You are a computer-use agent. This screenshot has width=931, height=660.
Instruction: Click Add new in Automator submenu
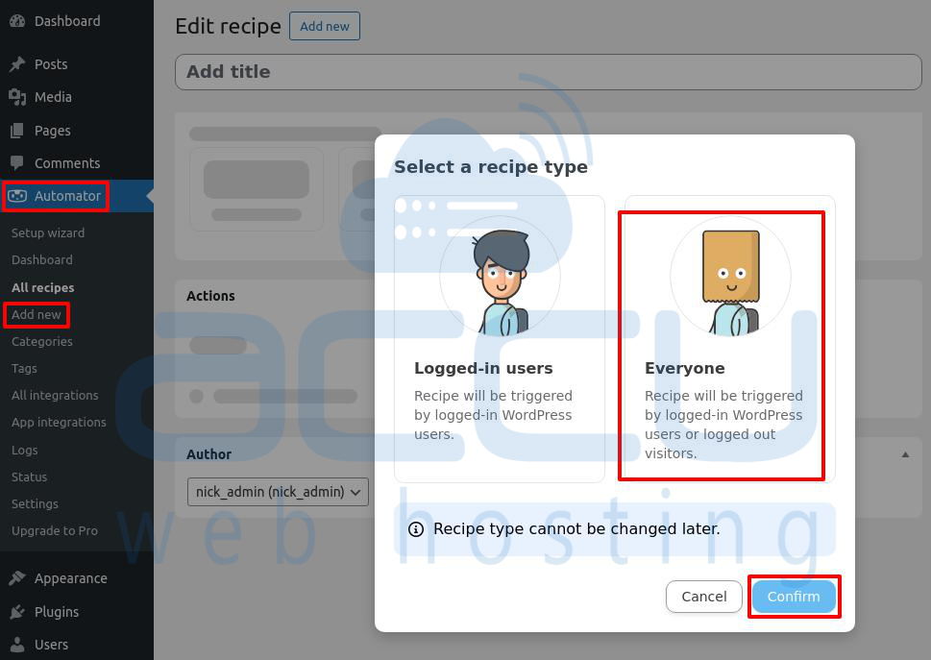[x=37, y=314]
